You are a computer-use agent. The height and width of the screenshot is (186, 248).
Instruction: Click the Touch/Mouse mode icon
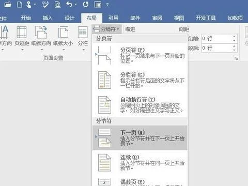[29, 5]
